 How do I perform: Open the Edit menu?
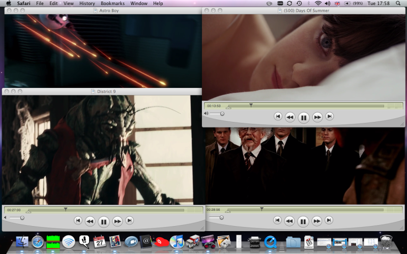click(x=53, y=4)
